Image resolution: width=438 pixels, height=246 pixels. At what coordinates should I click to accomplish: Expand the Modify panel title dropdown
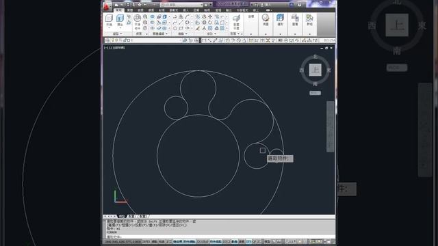[x=211, y=33]
